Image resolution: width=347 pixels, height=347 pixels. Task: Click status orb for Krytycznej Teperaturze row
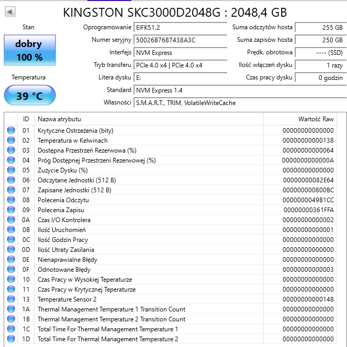[11, 289]
